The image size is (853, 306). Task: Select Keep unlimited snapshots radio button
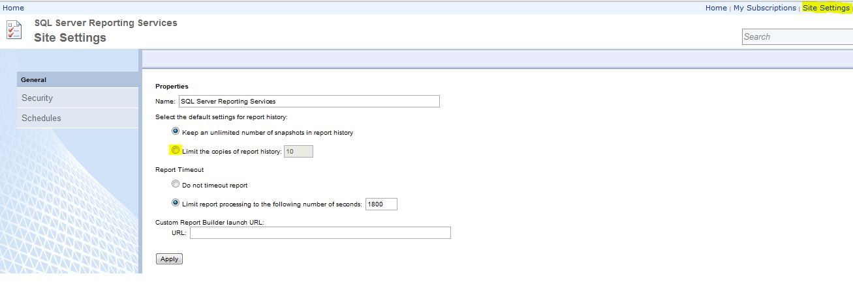click(x=176, y=132)
